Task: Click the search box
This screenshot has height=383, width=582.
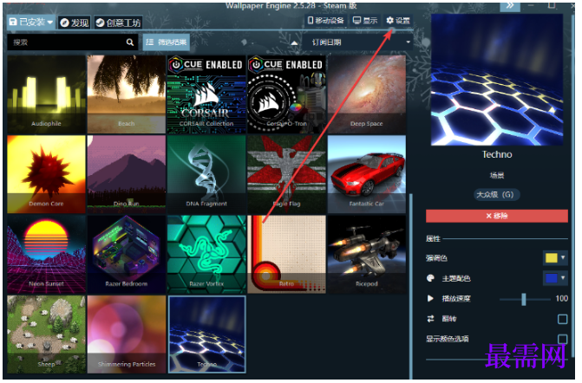Action: pyautogui.click(x=72, y=42)
